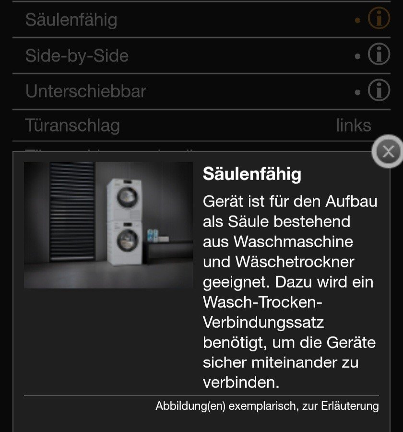Click the word 'Verbindungssatz' in the description
The image size is (403, 432).
point(263,322)
